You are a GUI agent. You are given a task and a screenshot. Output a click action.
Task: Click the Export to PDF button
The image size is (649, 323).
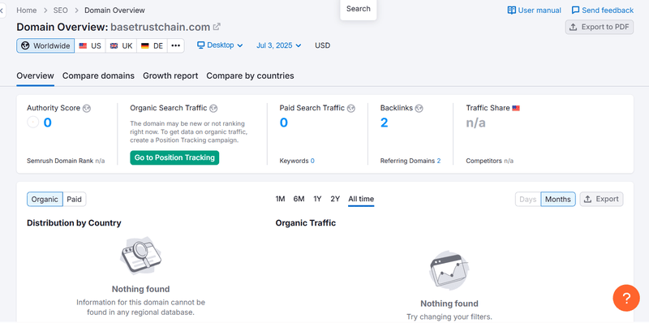click(600, 27)
